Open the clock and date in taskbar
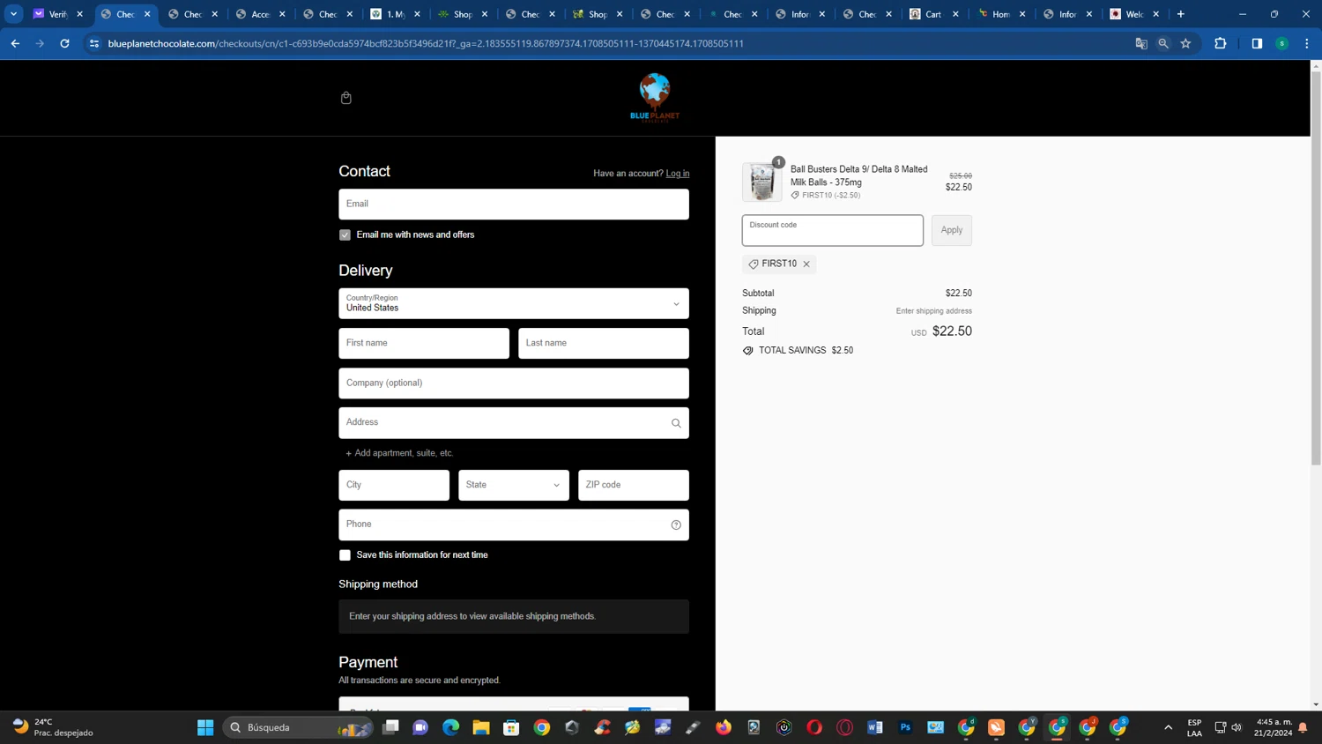Viewport: 1322px width, 744px height. click(x=1274, y=727)
